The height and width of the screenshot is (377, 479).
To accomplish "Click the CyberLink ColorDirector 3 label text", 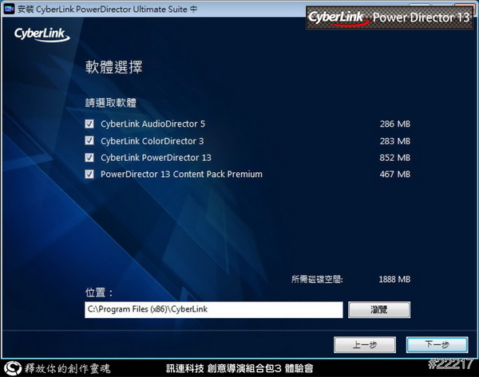I will coord(152,141).
